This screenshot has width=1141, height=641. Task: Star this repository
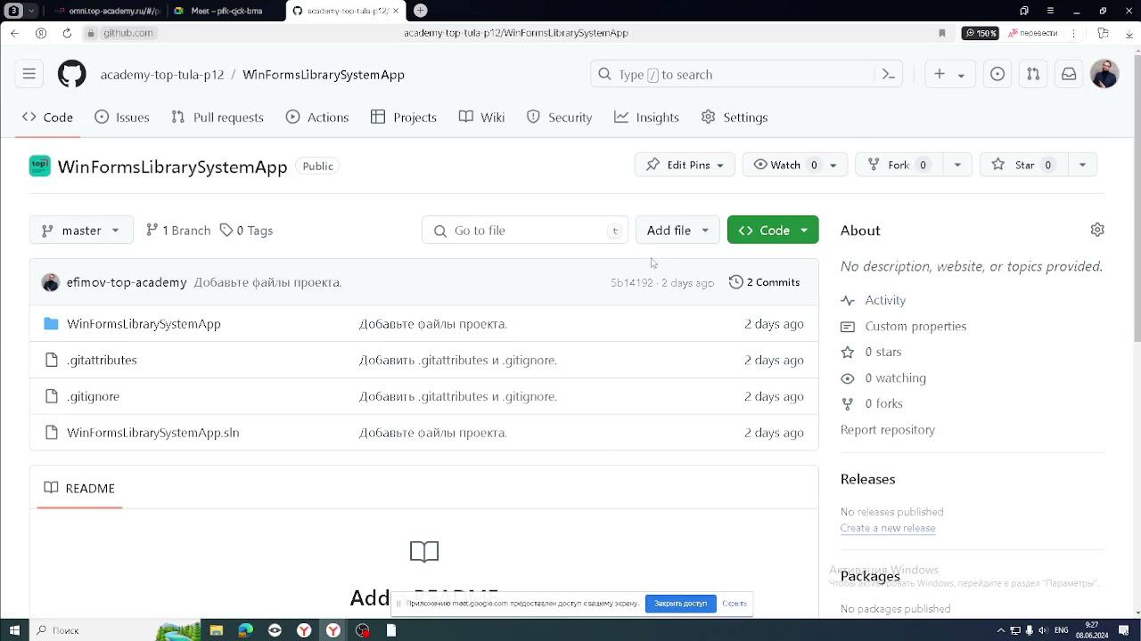(1024, 165)
